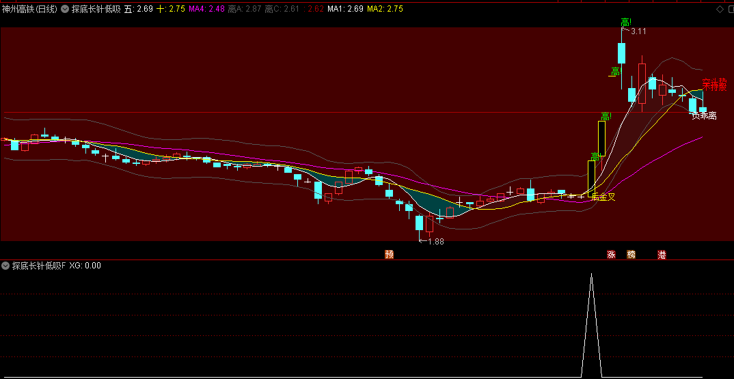Click the lowest cyan candle above the 1.88 label
Image resolution: width=734 pixels, height=379 pixels.
tap(419, 223)
